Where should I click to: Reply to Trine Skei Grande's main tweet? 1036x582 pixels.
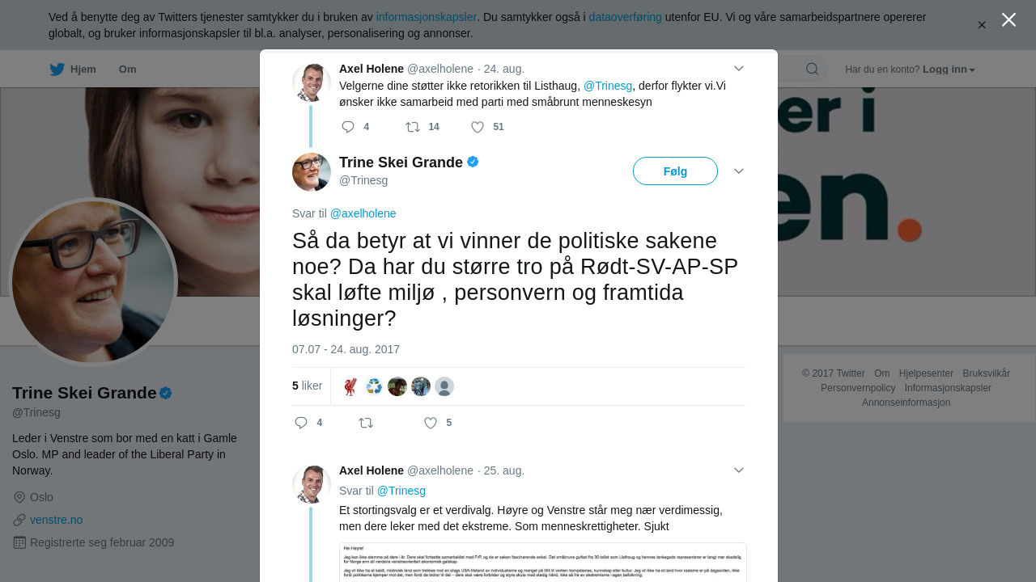(x=301, y=423)
